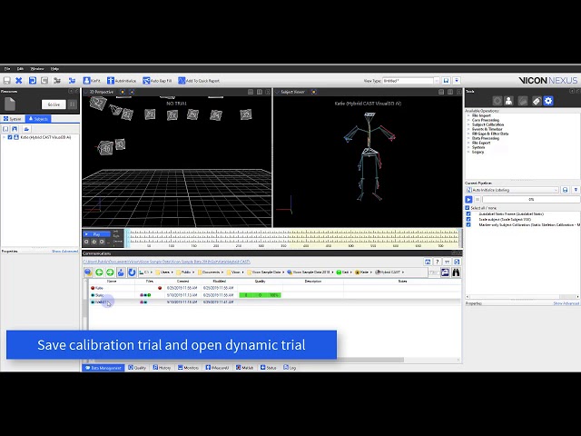This screenshot has width=581, height=436.
Task: Click the Tools panel horizontal scrollbar
Action: 523,297
